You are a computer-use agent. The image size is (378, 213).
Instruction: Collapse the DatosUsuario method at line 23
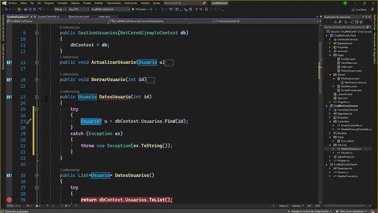click(x=37, y=97)
